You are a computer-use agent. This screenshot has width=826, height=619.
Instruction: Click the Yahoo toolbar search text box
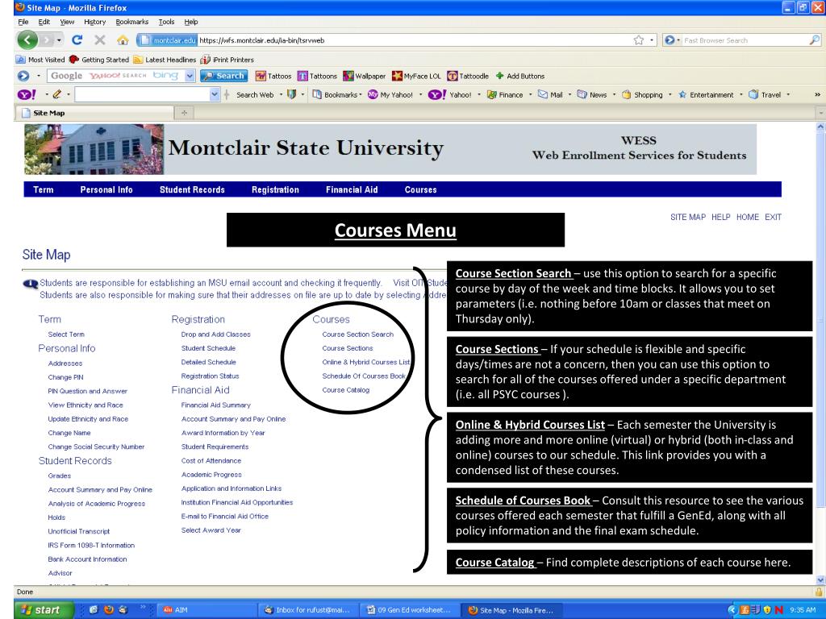click(x=142, y=95)
